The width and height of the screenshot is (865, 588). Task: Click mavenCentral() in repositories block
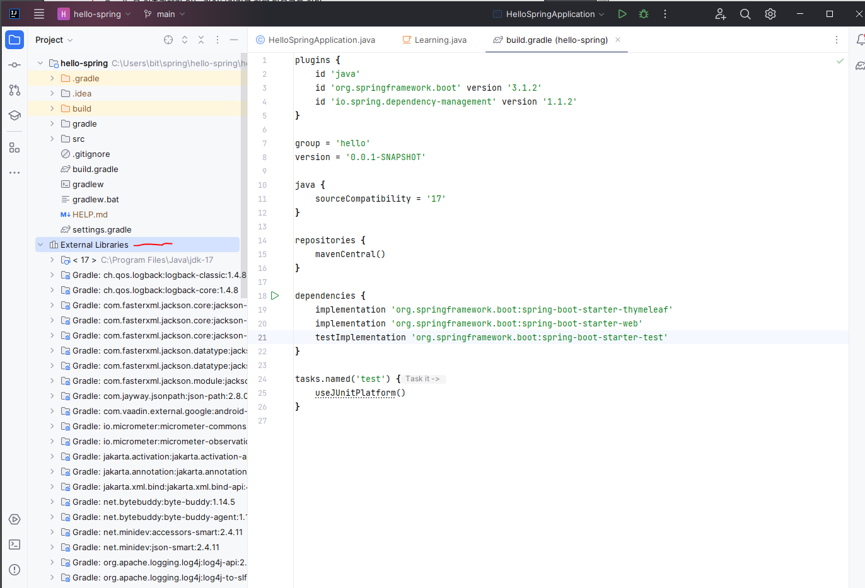click(350, 254)
